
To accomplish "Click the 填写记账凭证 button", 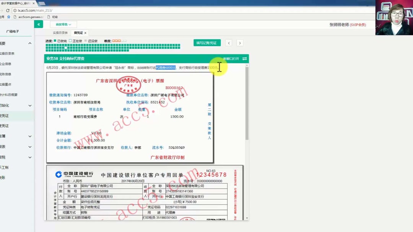I will (x=207, y=43).
